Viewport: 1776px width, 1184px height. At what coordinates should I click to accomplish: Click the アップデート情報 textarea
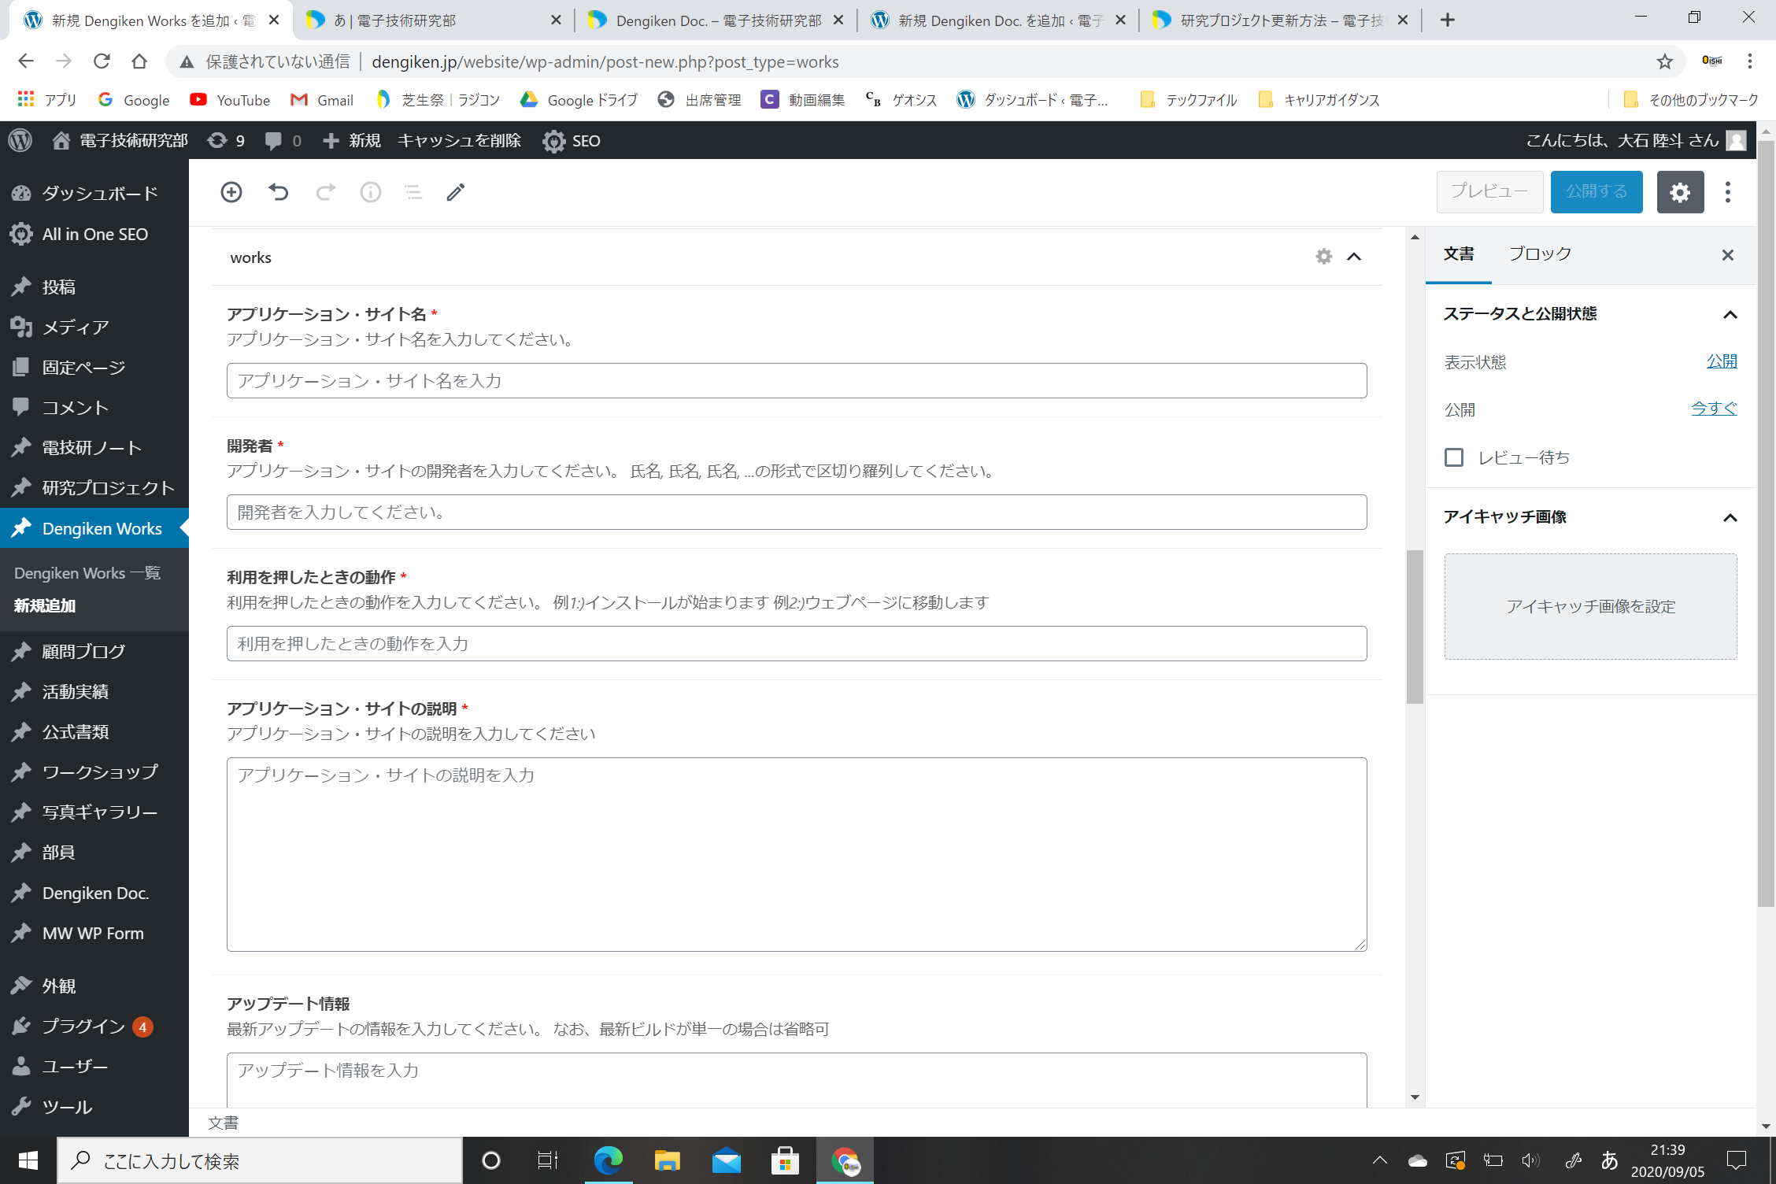[x=797, y=1080]
